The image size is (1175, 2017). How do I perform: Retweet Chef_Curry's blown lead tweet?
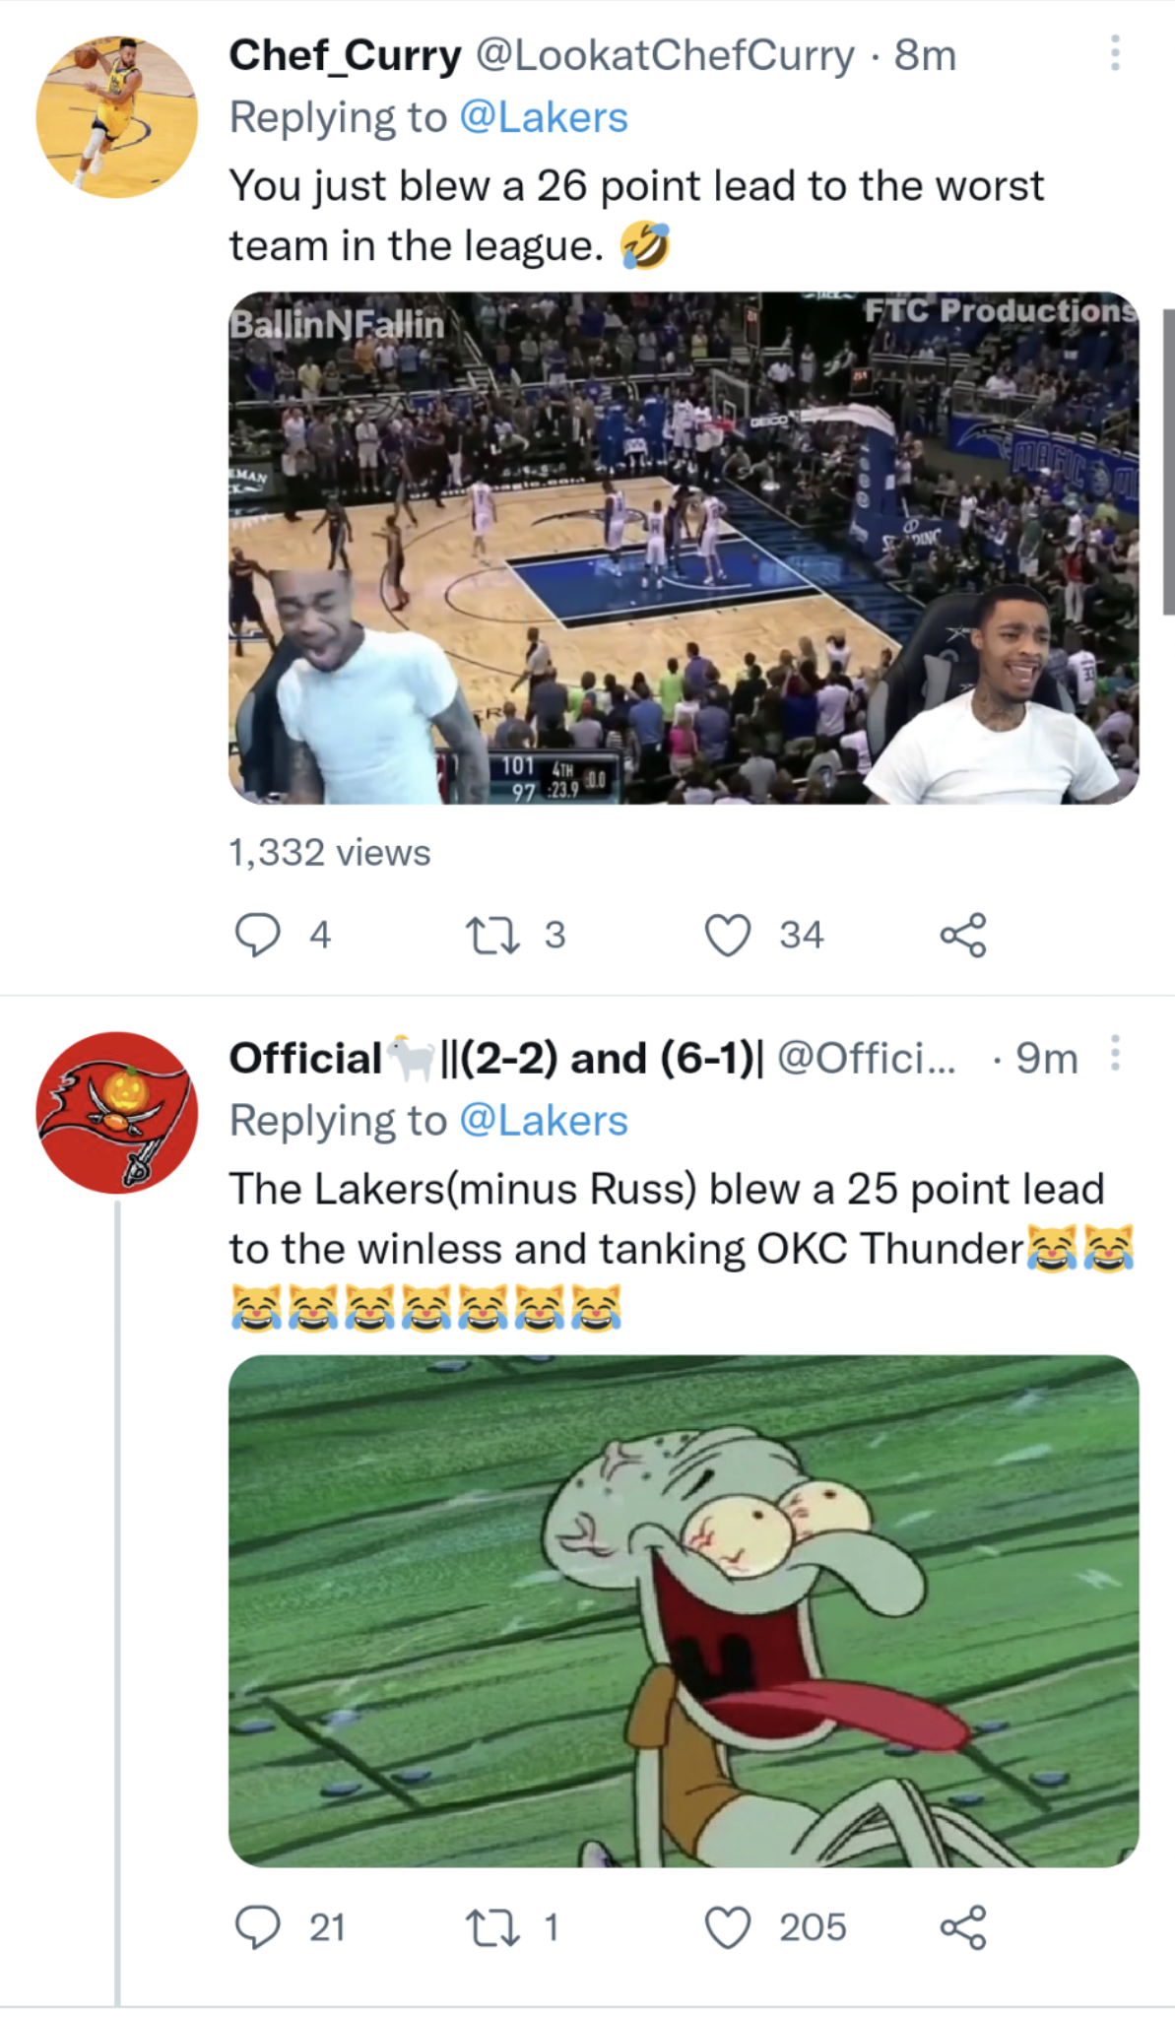(492, 935)
